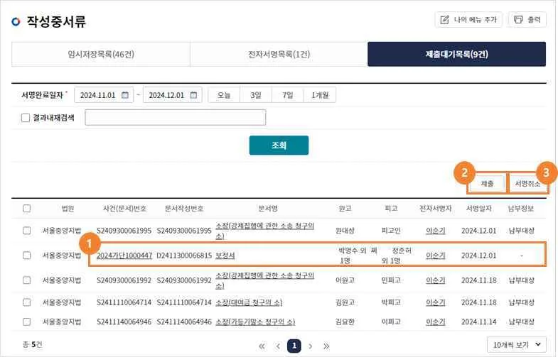Jump to last page with double-right arrows

point(326,346)
